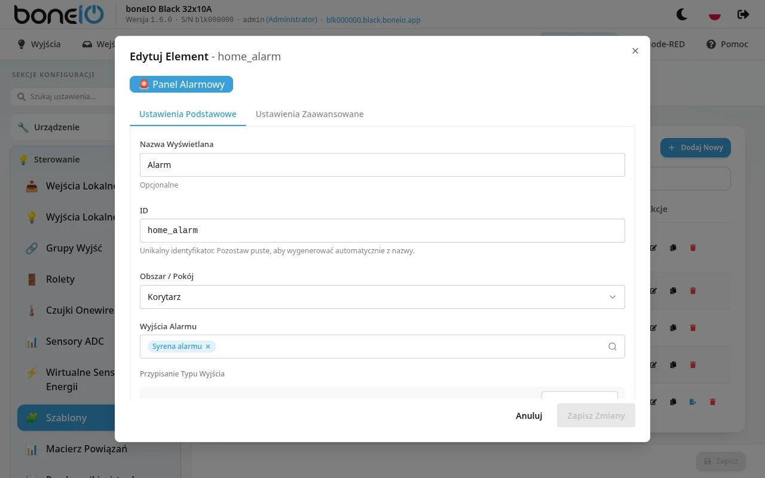
Task: Open Pomoc help from the top bar
Action: (727, 44)
